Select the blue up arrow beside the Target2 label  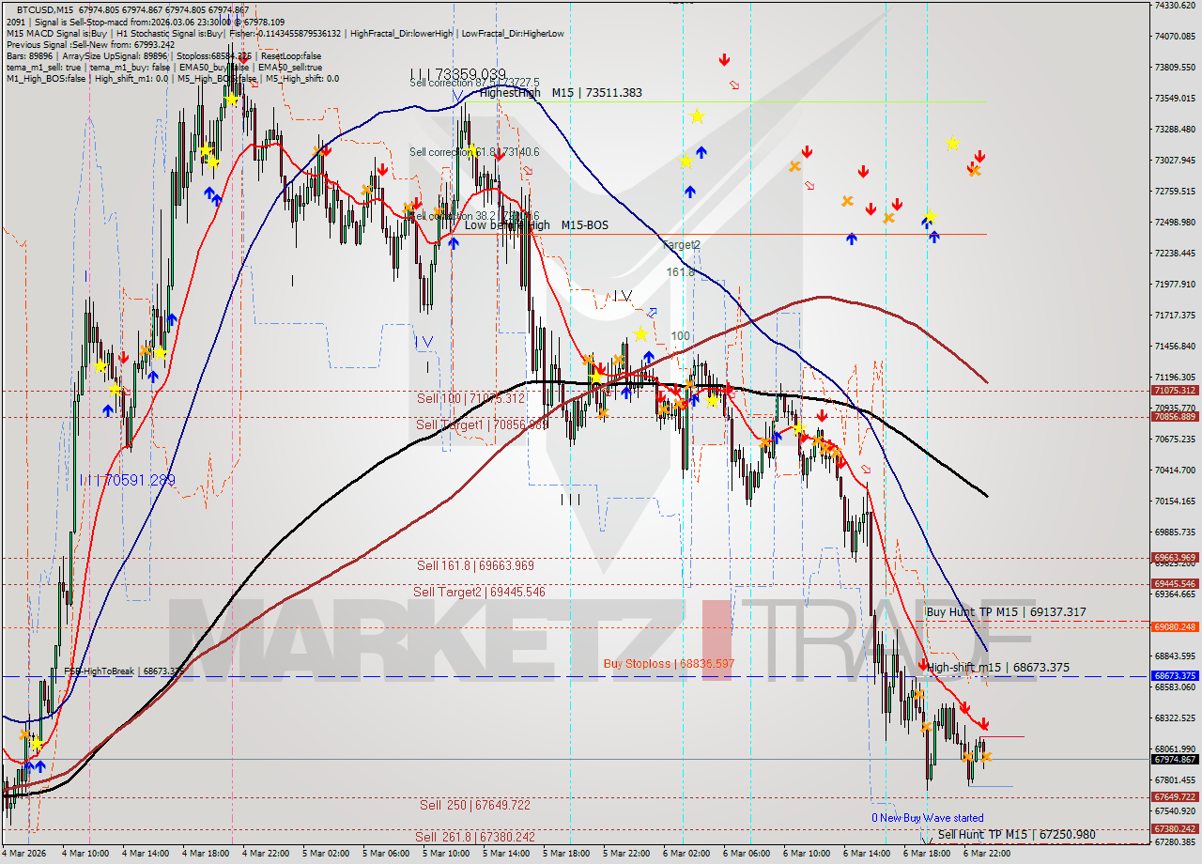[x=690, y=192]
